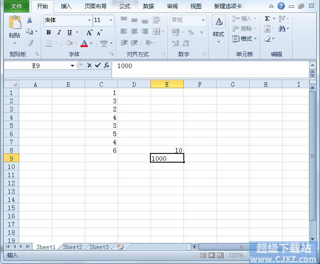The image size is (320, 264).
Task: Open the Name Box dropdown arrow
Action: pos(72,66)
